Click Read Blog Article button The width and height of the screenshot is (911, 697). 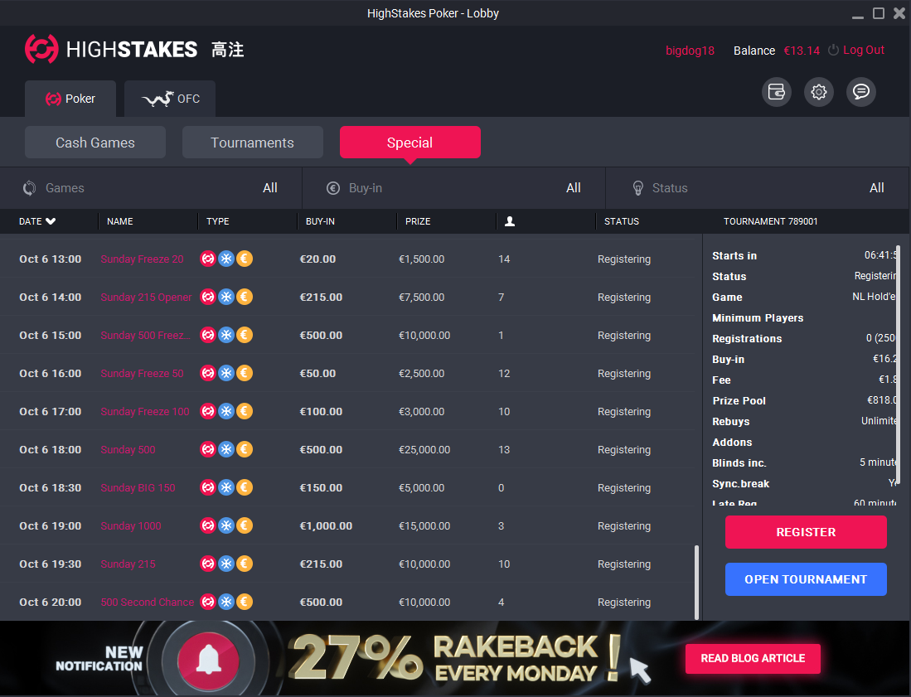point(753,658)
